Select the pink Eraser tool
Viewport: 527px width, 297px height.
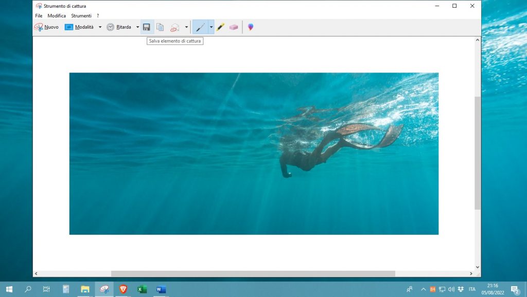point(234,27)
